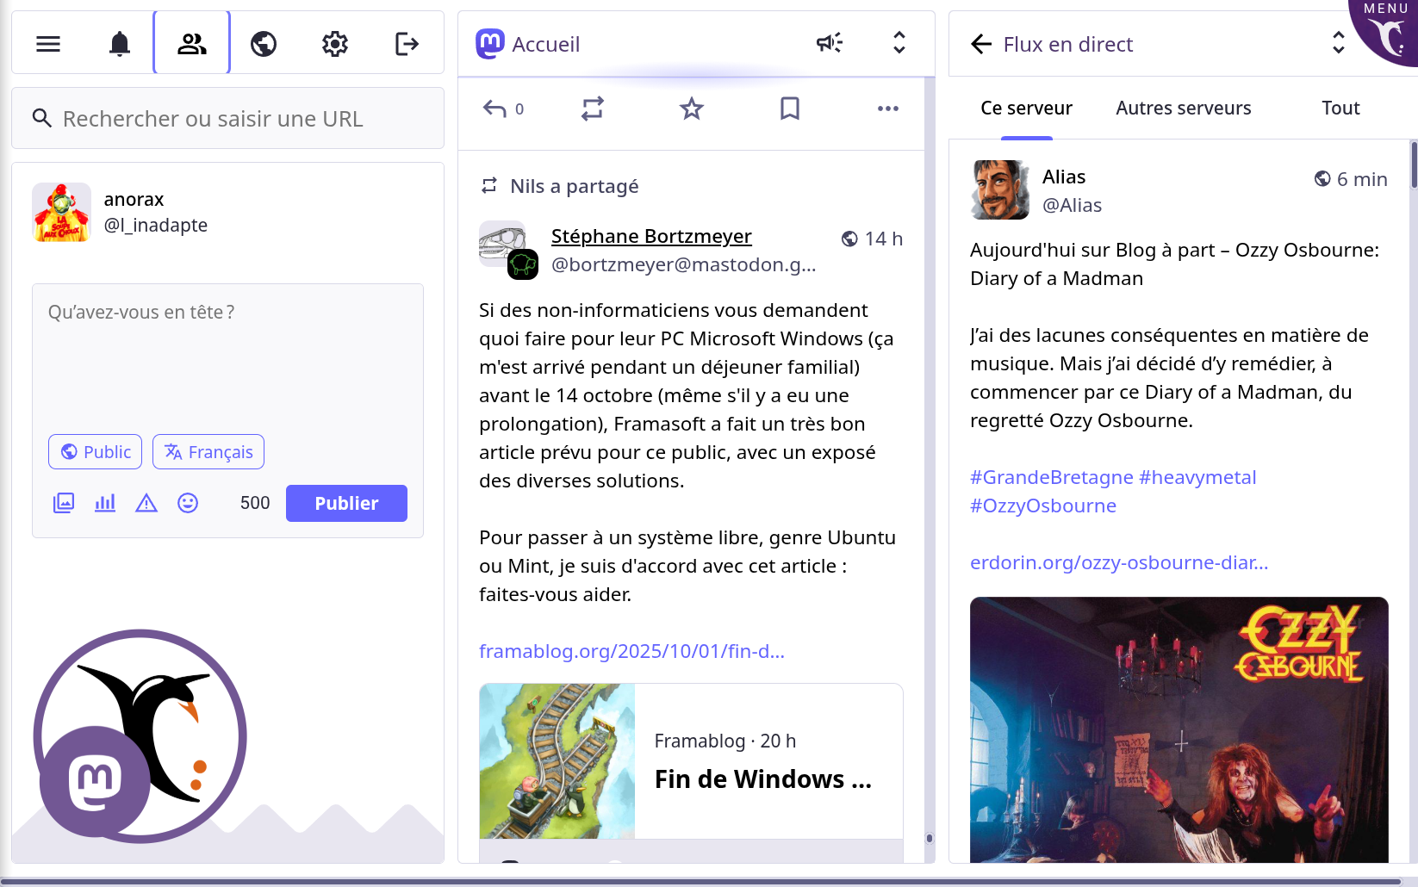Viewport: 1418px width, 887px height.
Task: Open the Public visibility dropdown
Action: pyautogui.click(x=95, y=452)
